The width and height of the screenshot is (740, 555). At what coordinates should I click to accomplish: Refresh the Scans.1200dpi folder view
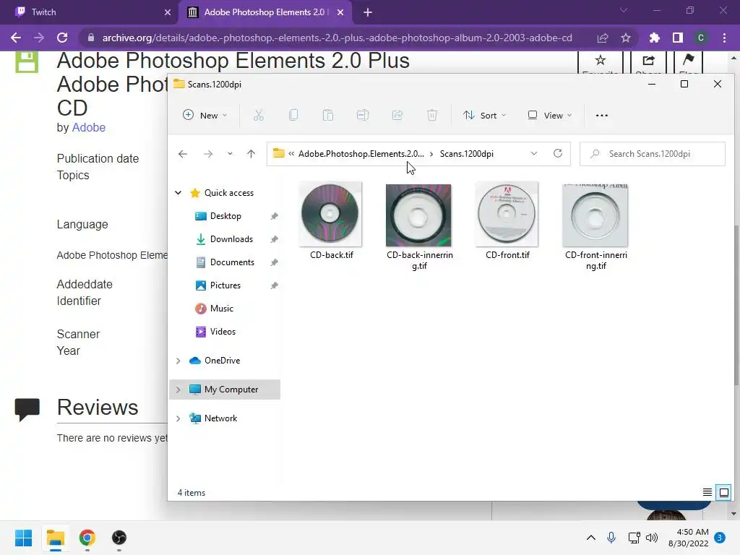558,153
